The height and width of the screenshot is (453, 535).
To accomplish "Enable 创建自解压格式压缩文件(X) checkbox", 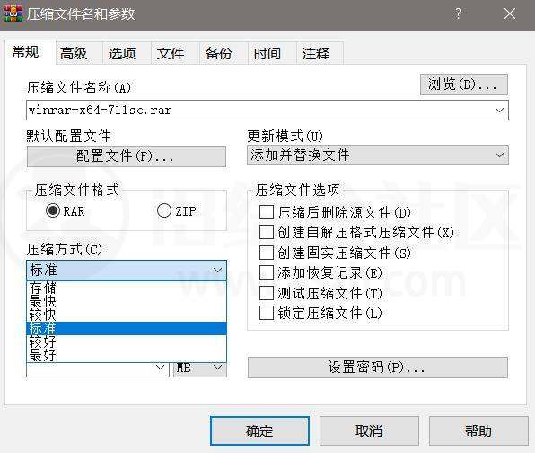I will (x=267, y=232).
